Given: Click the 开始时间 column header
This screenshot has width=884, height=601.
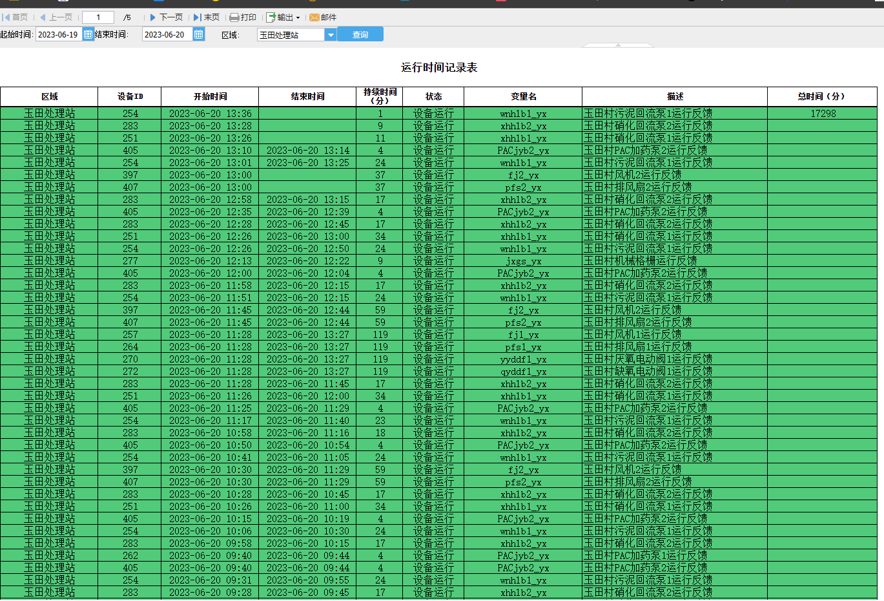Looking at the screenshot, I should pos(210,96).
